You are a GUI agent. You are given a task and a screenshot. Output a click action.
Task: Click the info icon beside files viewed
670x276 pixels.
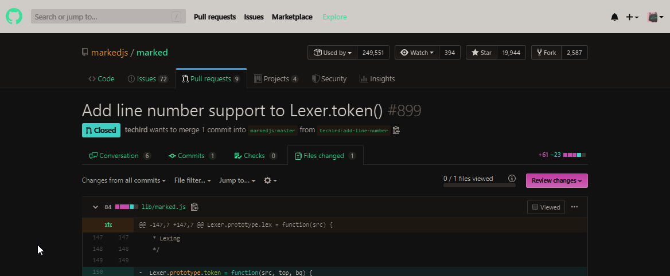(512, 179)
